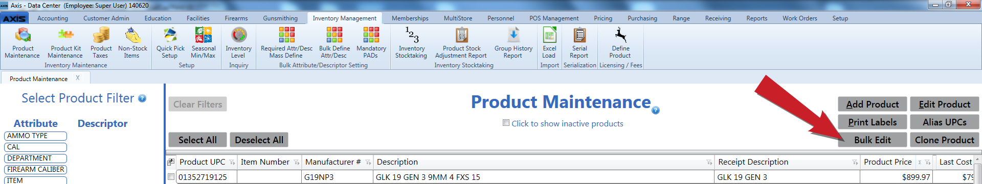Click the Edit Product button
The image size is (982, 184).
944,104
